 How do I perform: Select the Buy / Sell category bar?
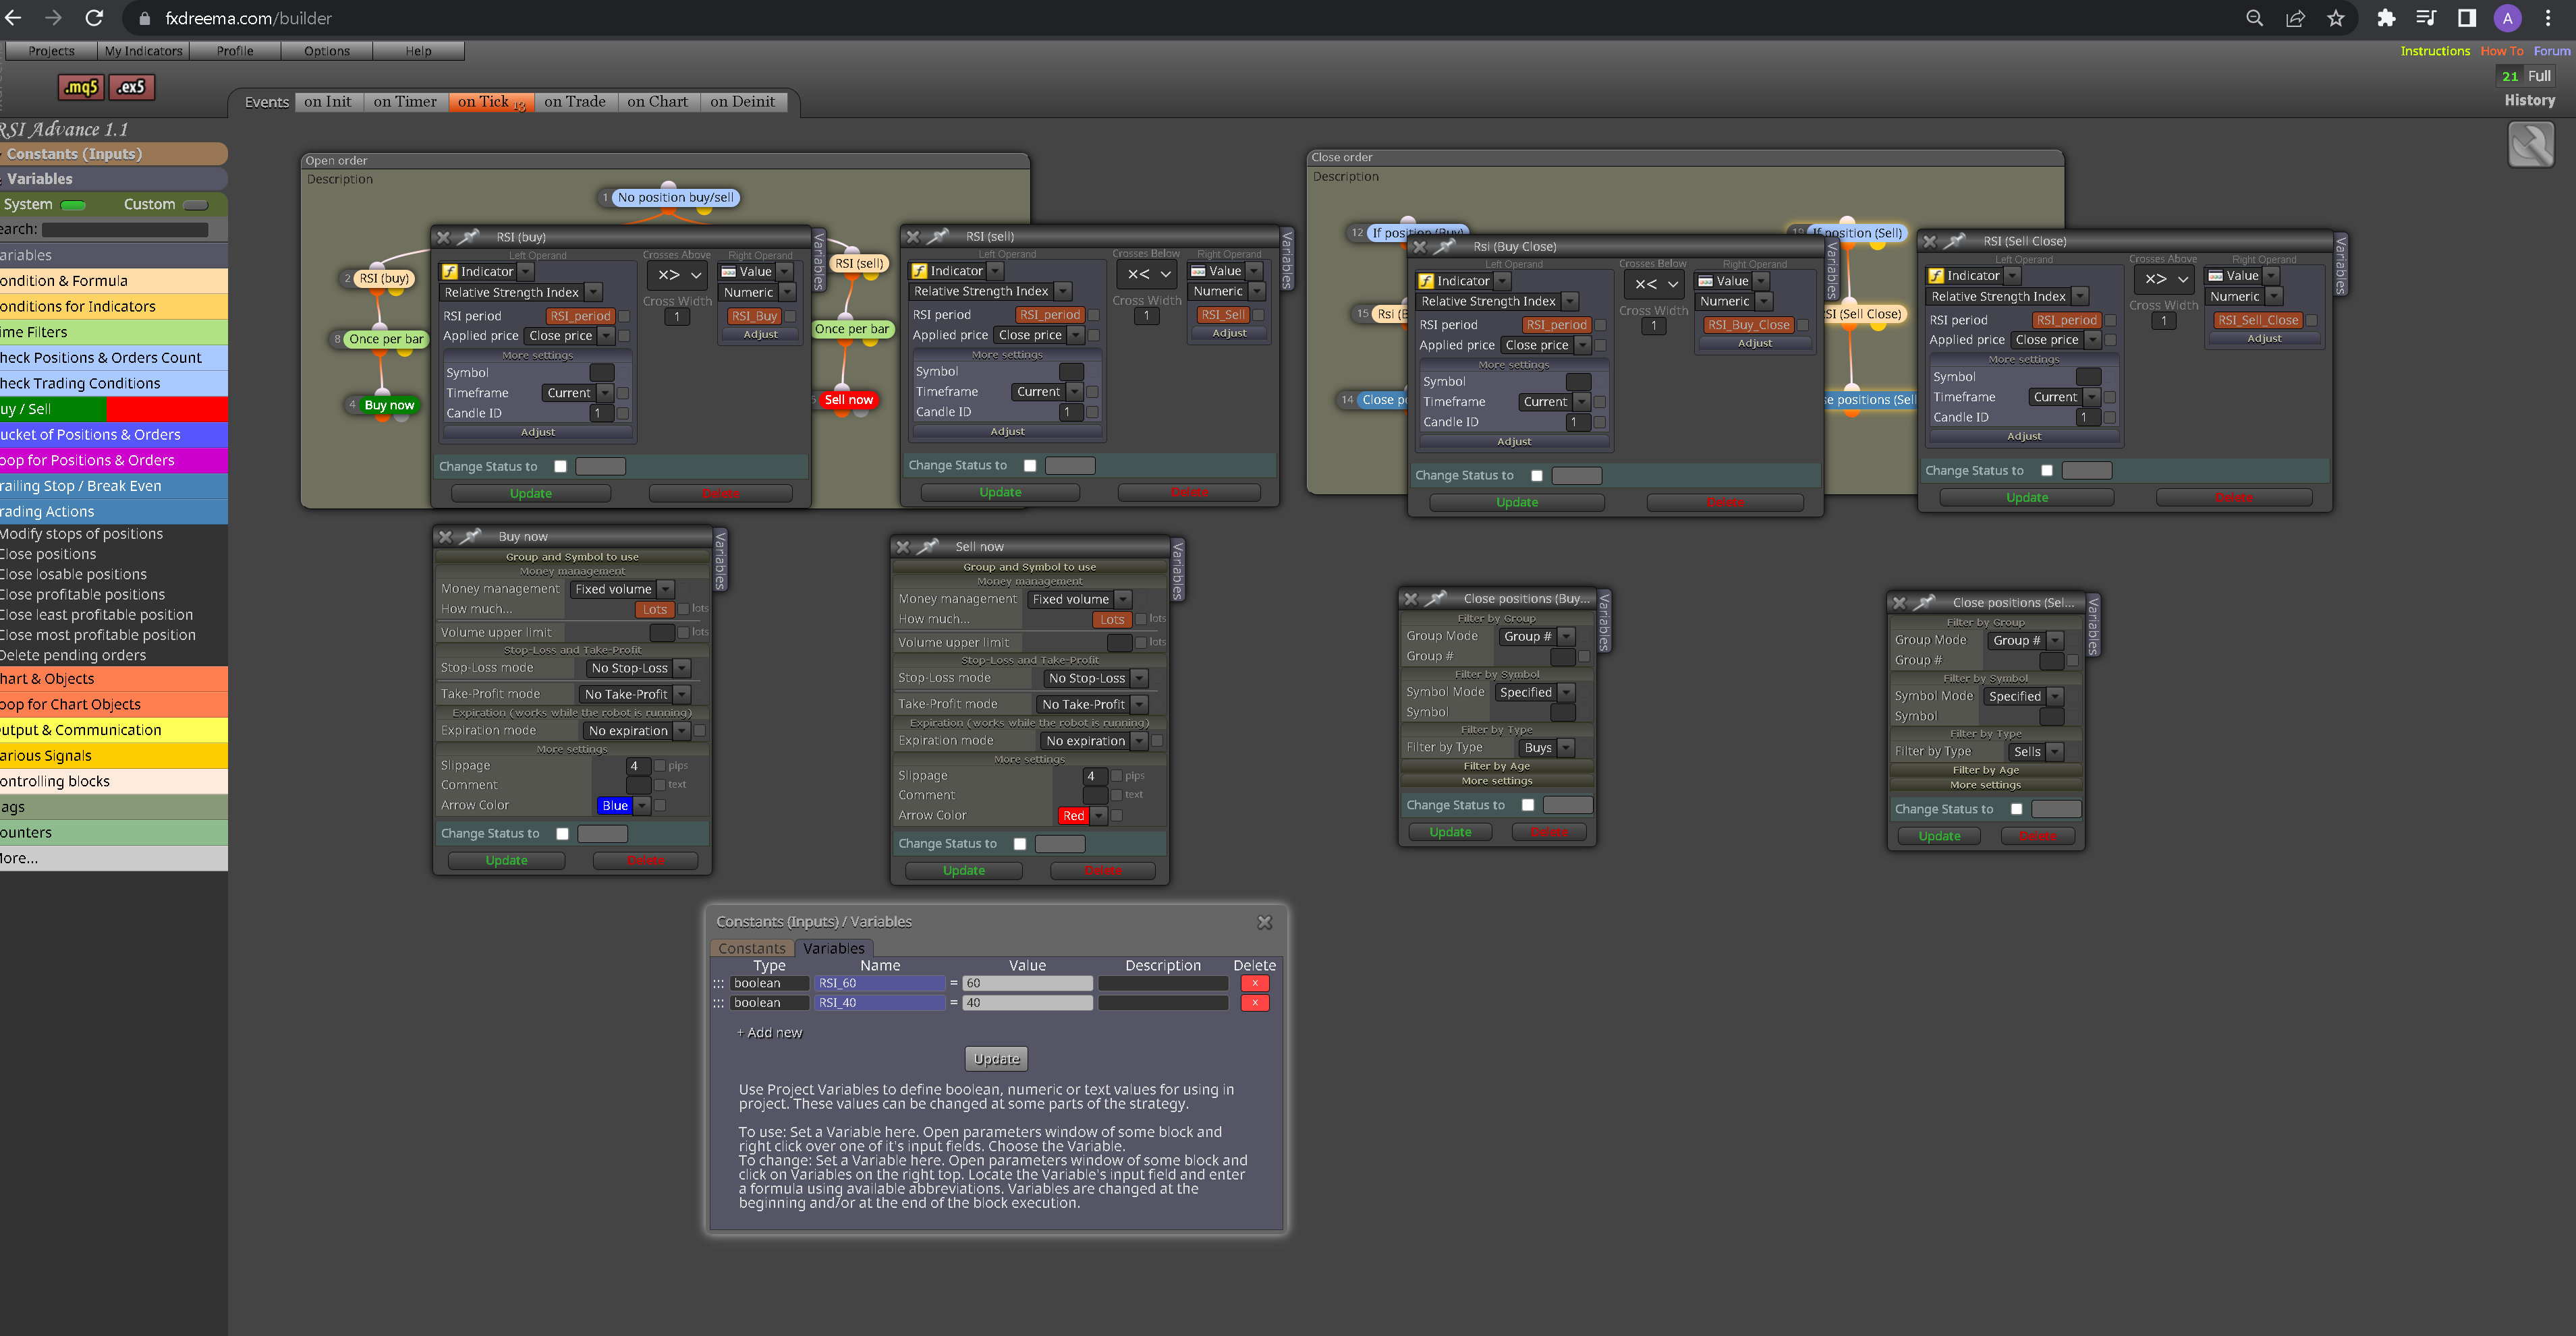coord(114,409)
